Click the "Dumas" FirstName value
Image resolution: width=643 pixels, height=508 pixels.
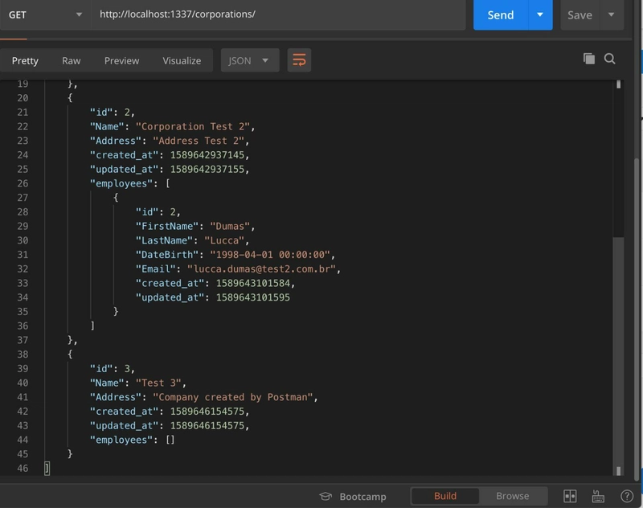(230, 227)
